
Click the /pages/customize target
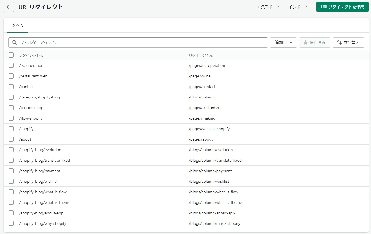[x=204, y=108]
